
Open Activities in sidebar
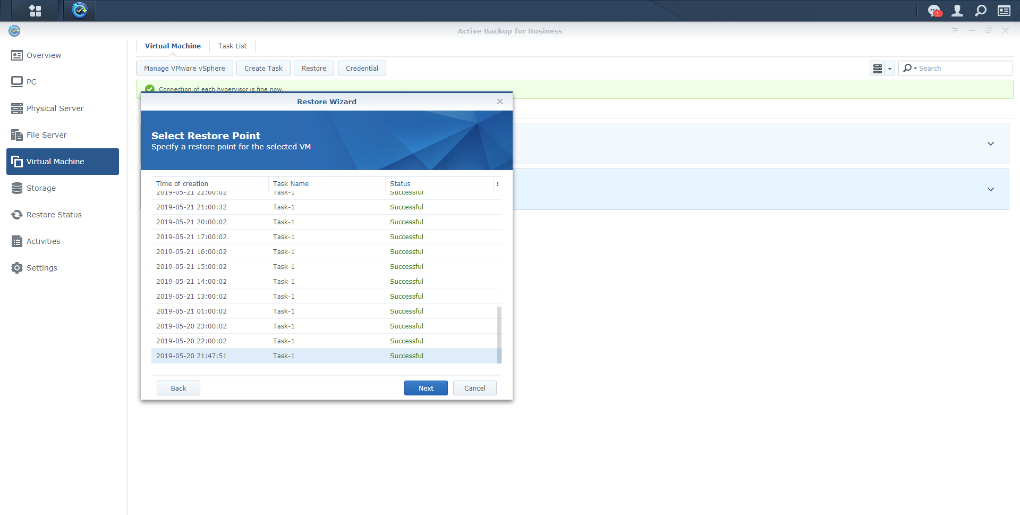63,241
